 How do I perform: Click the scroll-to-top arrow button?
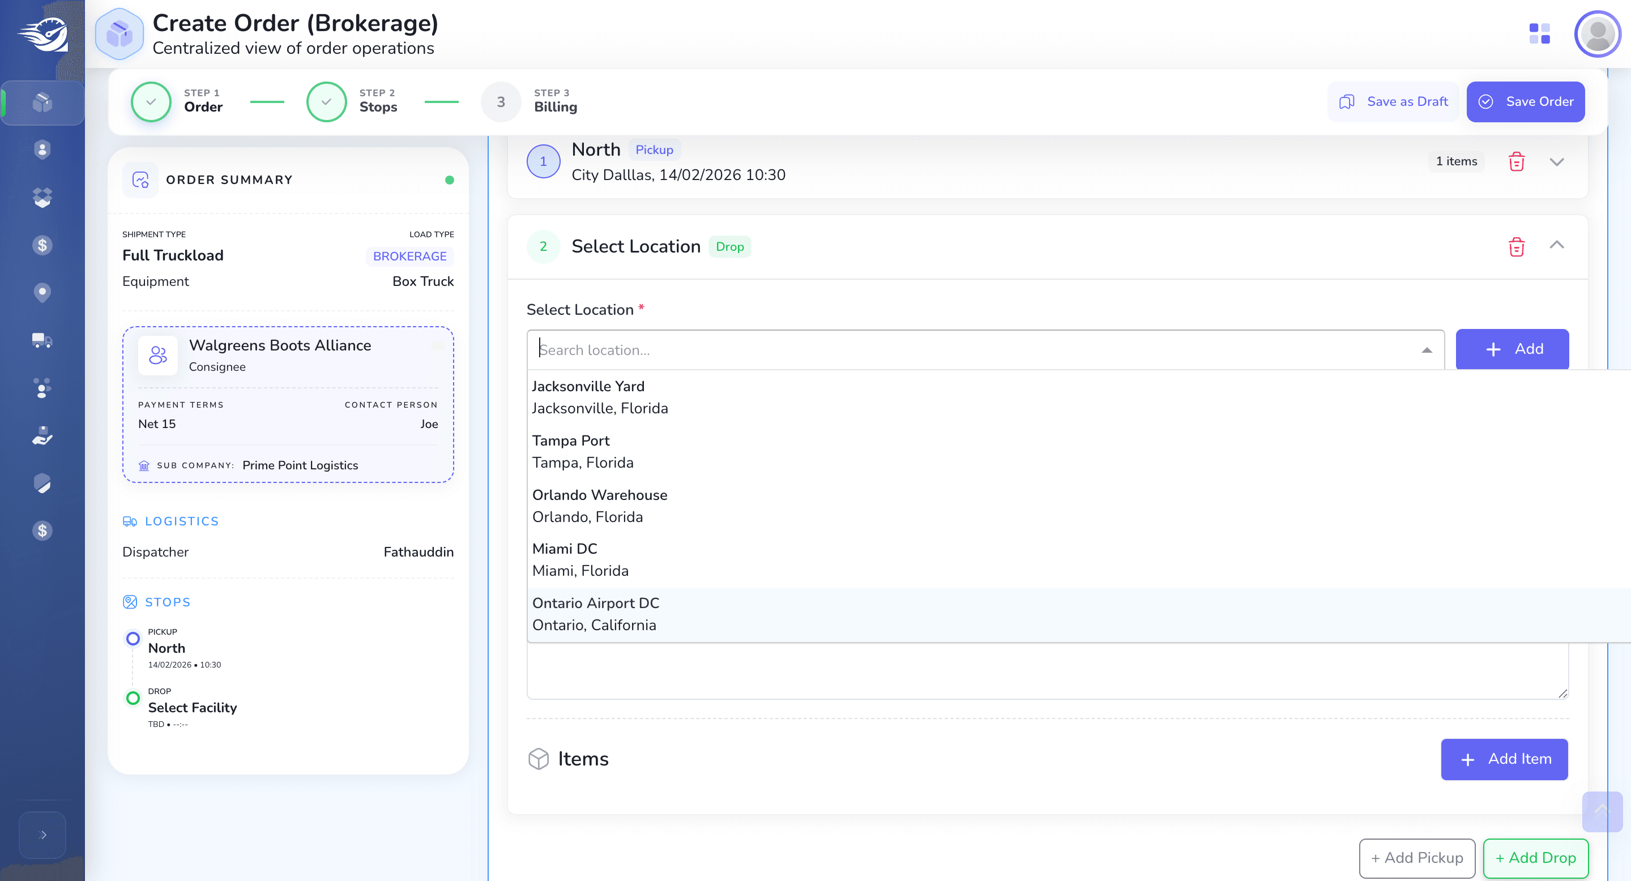tap(1602, 811)
